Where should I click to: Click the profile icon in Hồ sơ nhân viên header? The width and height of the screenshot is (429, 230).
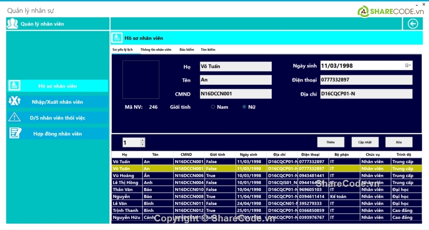pos(117,38)
